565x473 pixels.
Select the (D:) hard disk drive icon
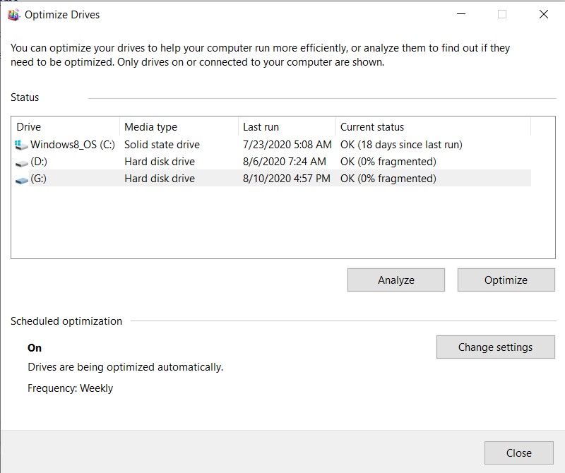pyautogui.click(x=22, y=164)
